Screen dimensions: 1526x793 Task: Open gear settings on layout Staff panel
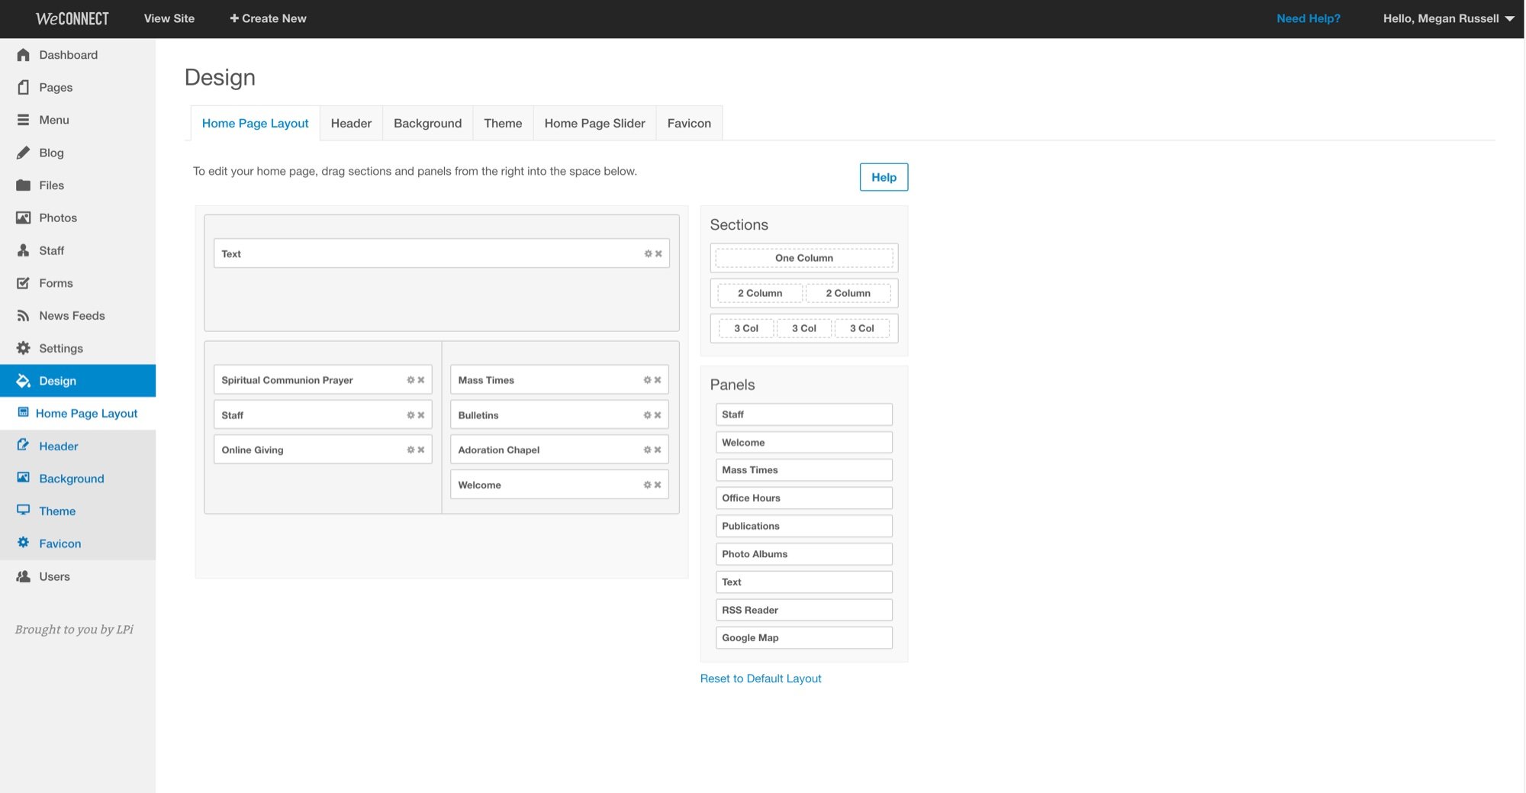coord(410,415)
